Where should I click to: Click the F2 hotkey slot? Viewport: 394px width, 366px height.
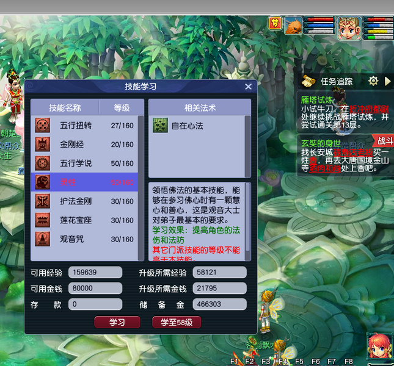tap(249, 362)
